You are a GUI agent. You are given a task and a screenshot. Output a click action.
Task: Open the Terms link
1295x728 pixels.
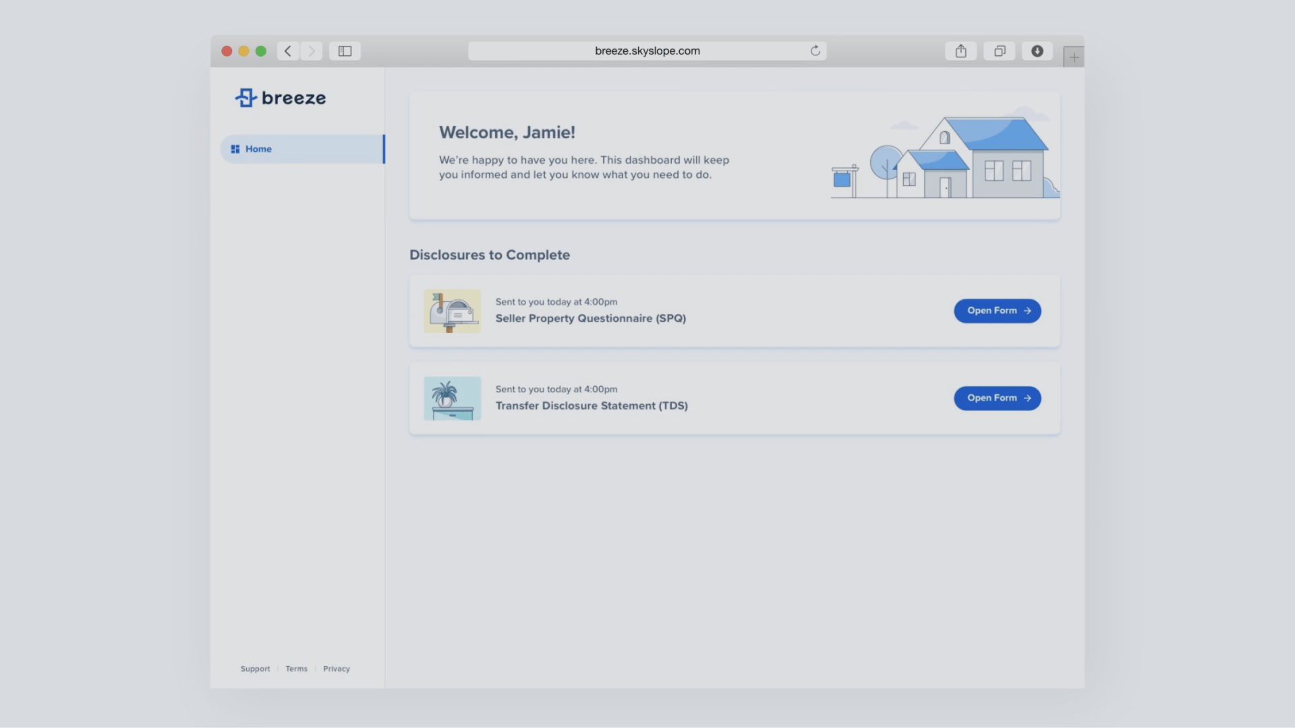coord(296,669)
